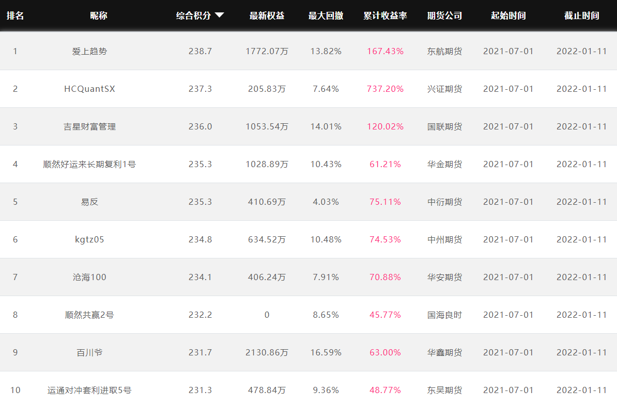The height and width of the screenshot is (407, 617).
Task: Click the 排名 column header
Action: pos(16,15)
